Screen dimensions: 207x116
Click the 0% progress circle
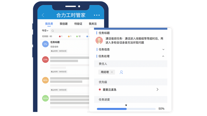tap(45, 44)
